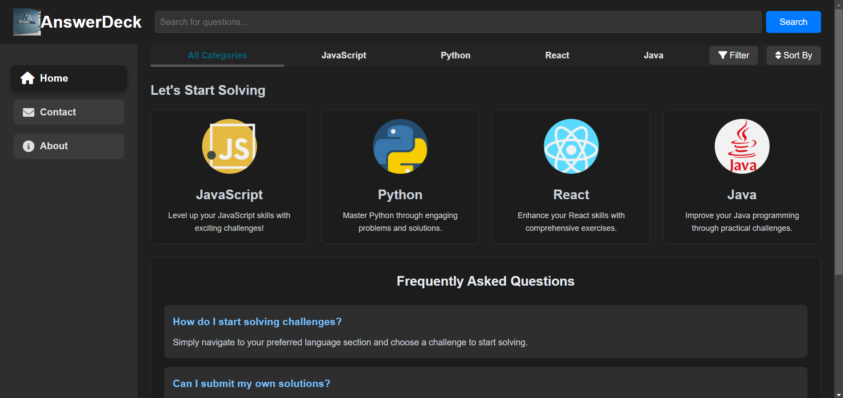Click the Java coffee cup logo
The image size is (843, 398).
point(742,146)
